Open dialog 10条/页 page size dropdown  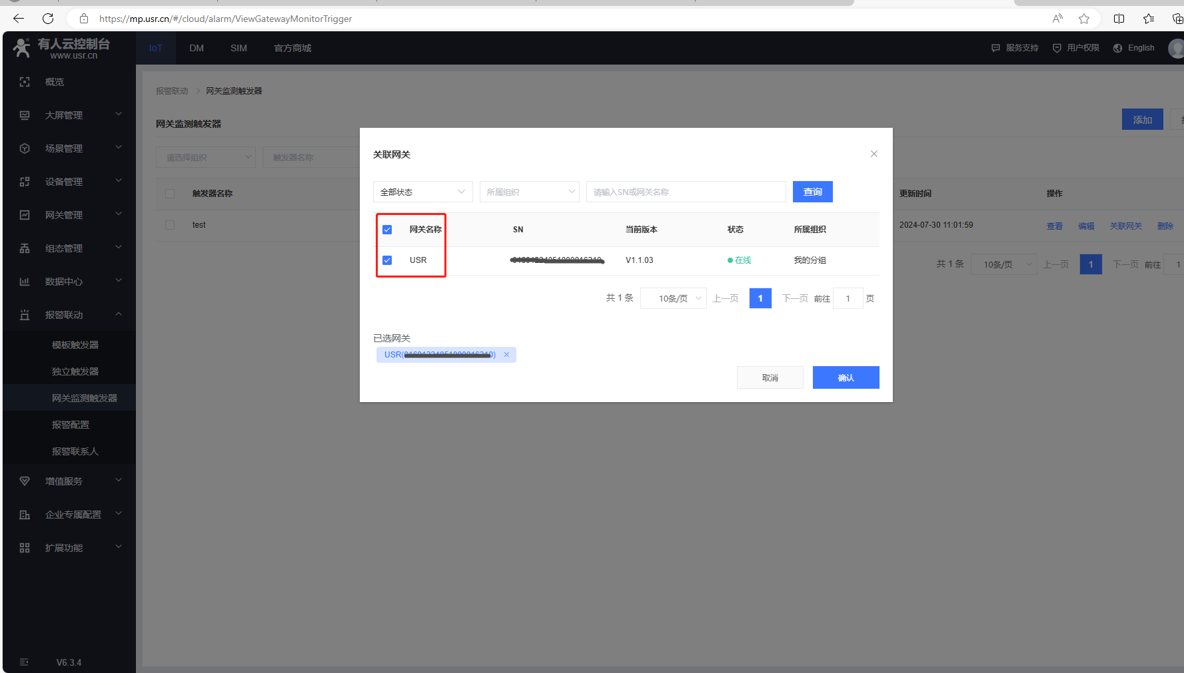pos(673,298)
